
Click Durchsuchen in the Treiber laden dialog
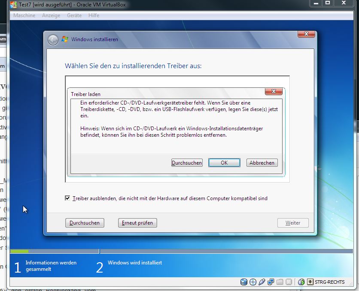click(187, 162)
